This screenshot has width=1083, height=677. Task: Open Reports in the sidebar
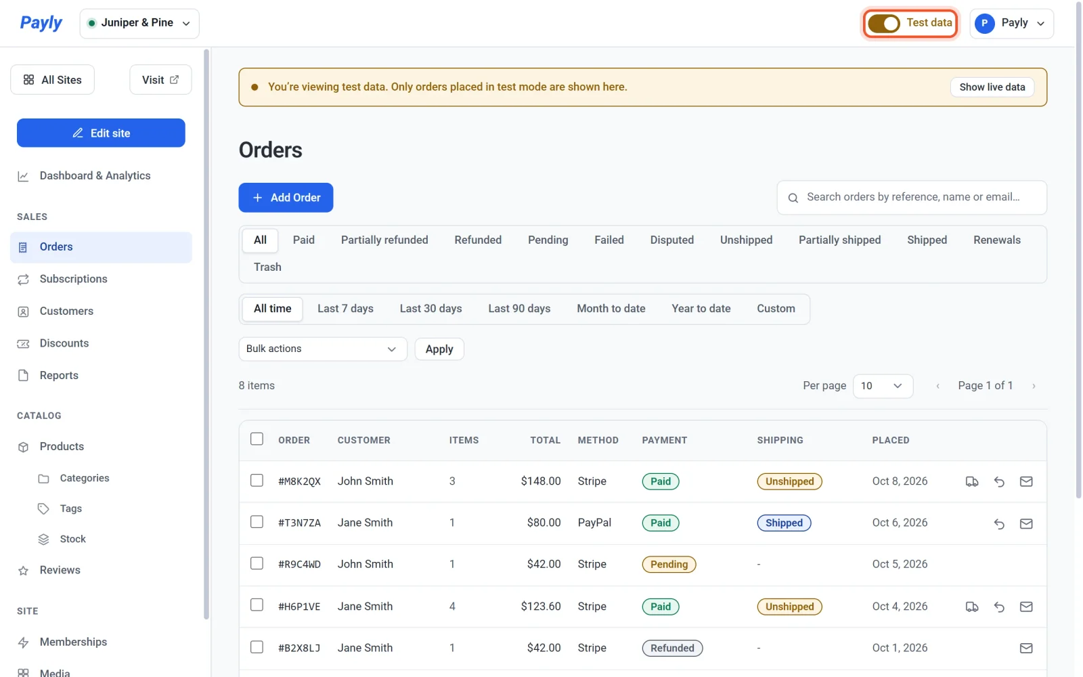click(101, 376)
